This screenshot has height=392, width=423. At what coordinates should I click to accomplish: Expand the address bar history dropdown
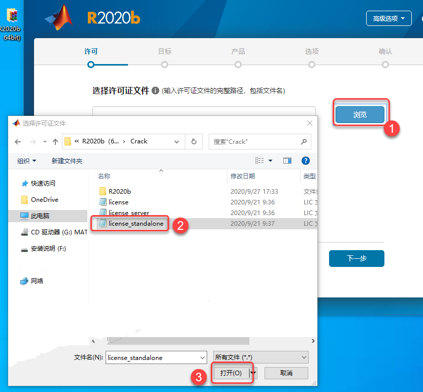pyautogui.click(x=177, y=141)
